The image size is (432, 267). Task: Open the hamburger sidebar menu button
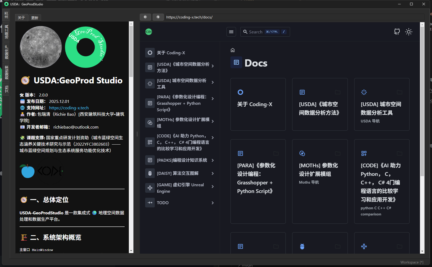[x=231, y=32]
